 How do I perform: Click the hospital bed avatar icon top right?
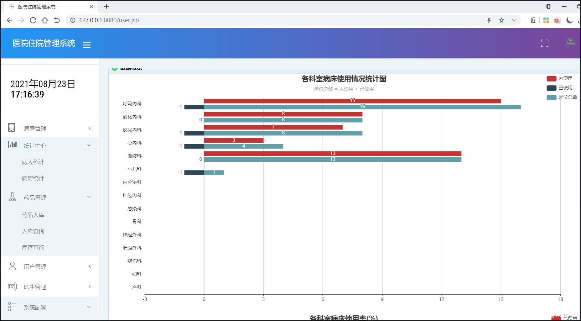point(570,43)
